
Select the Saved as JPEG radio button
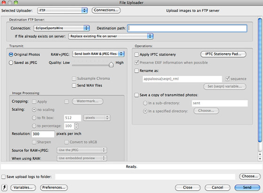[11, 62]
